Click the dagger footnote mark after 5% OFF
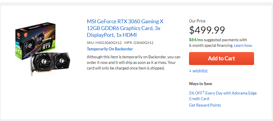The height and width of the screenshot is (121, 273). click(x=204, y=92)
